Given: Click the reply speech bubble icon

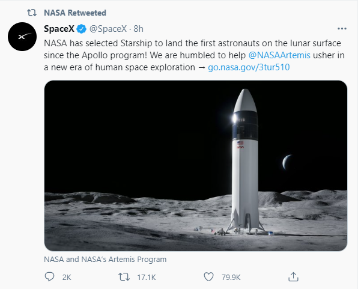Looking at the screenshot, I should [x=49, y=277].
